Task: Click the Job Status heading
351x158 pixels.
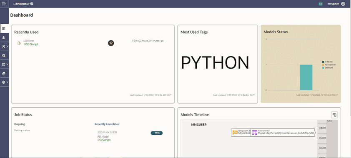Action: [x=23, y=115]
